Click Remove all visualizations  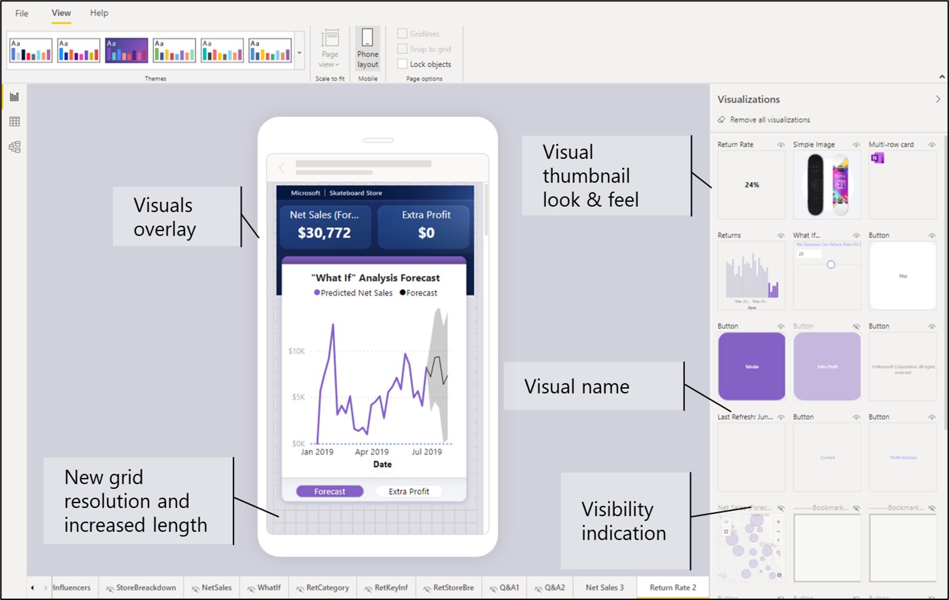(769, 119)
